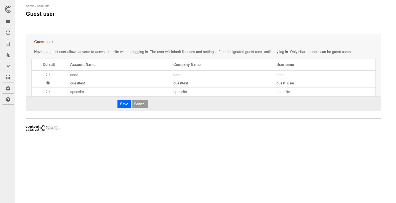Viewport: 396px width, 203px height.
Task: Open the filters sliders icon
Action: [x=8, y=77]
